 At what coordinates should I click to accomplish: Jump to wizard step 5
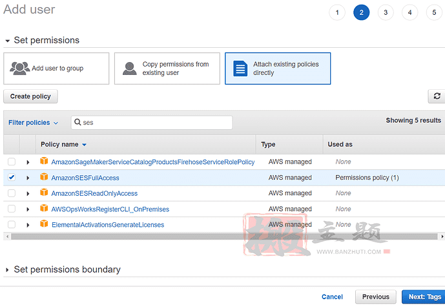434,12
